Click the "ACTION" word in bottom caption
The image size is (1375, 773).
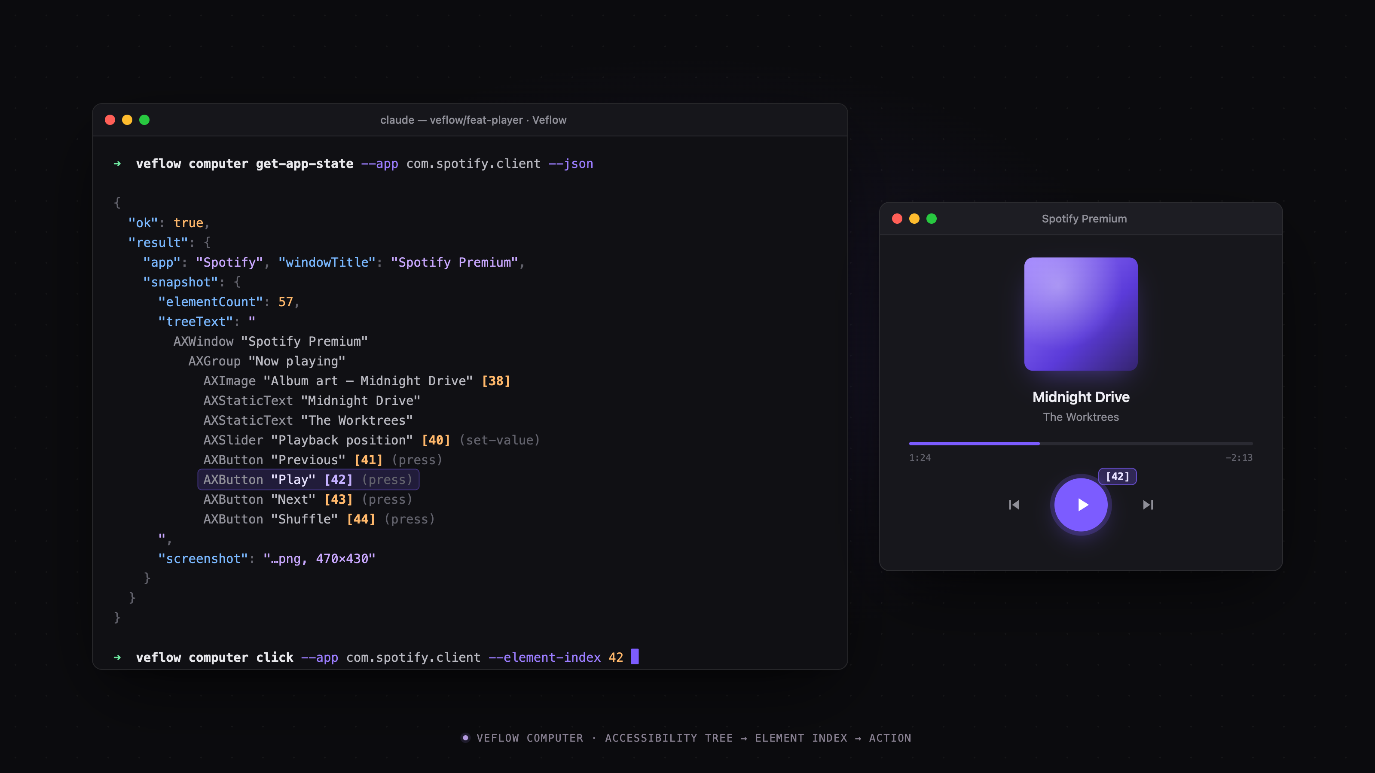(890, 738)
